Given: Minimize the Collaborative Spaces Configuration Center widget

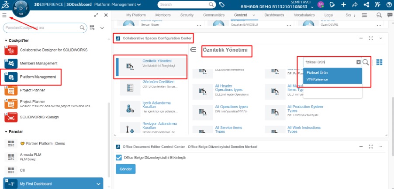Looking at the screenshot, I should [361, 38].
